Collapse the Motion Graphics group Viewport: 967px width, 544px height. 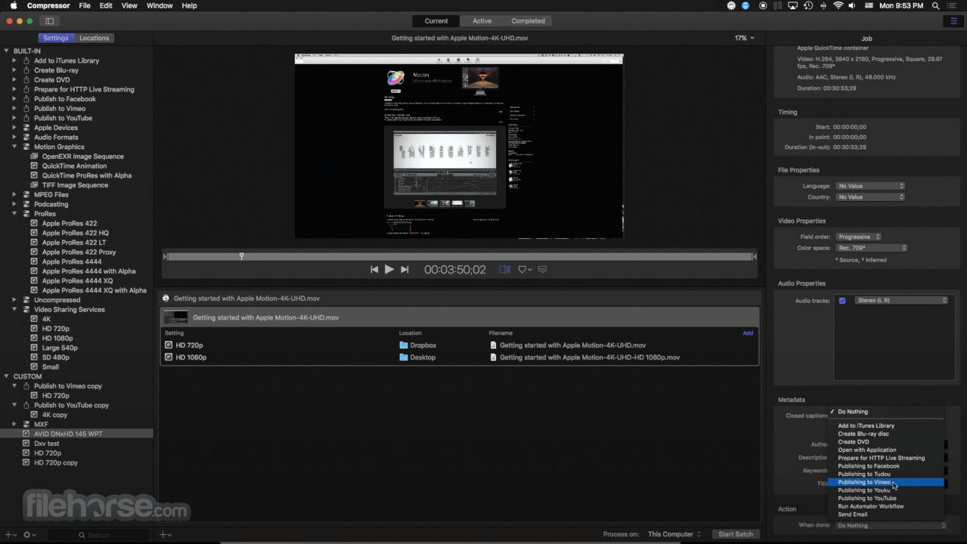pyautogui.click(x=14, y=147)
